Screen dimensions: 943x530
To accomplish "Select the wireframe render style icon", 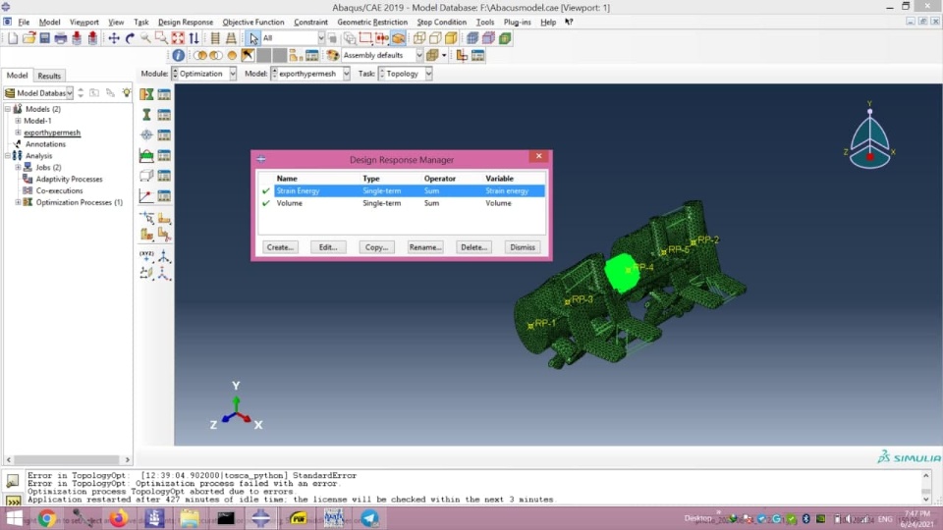I will (x=419, y=38).
